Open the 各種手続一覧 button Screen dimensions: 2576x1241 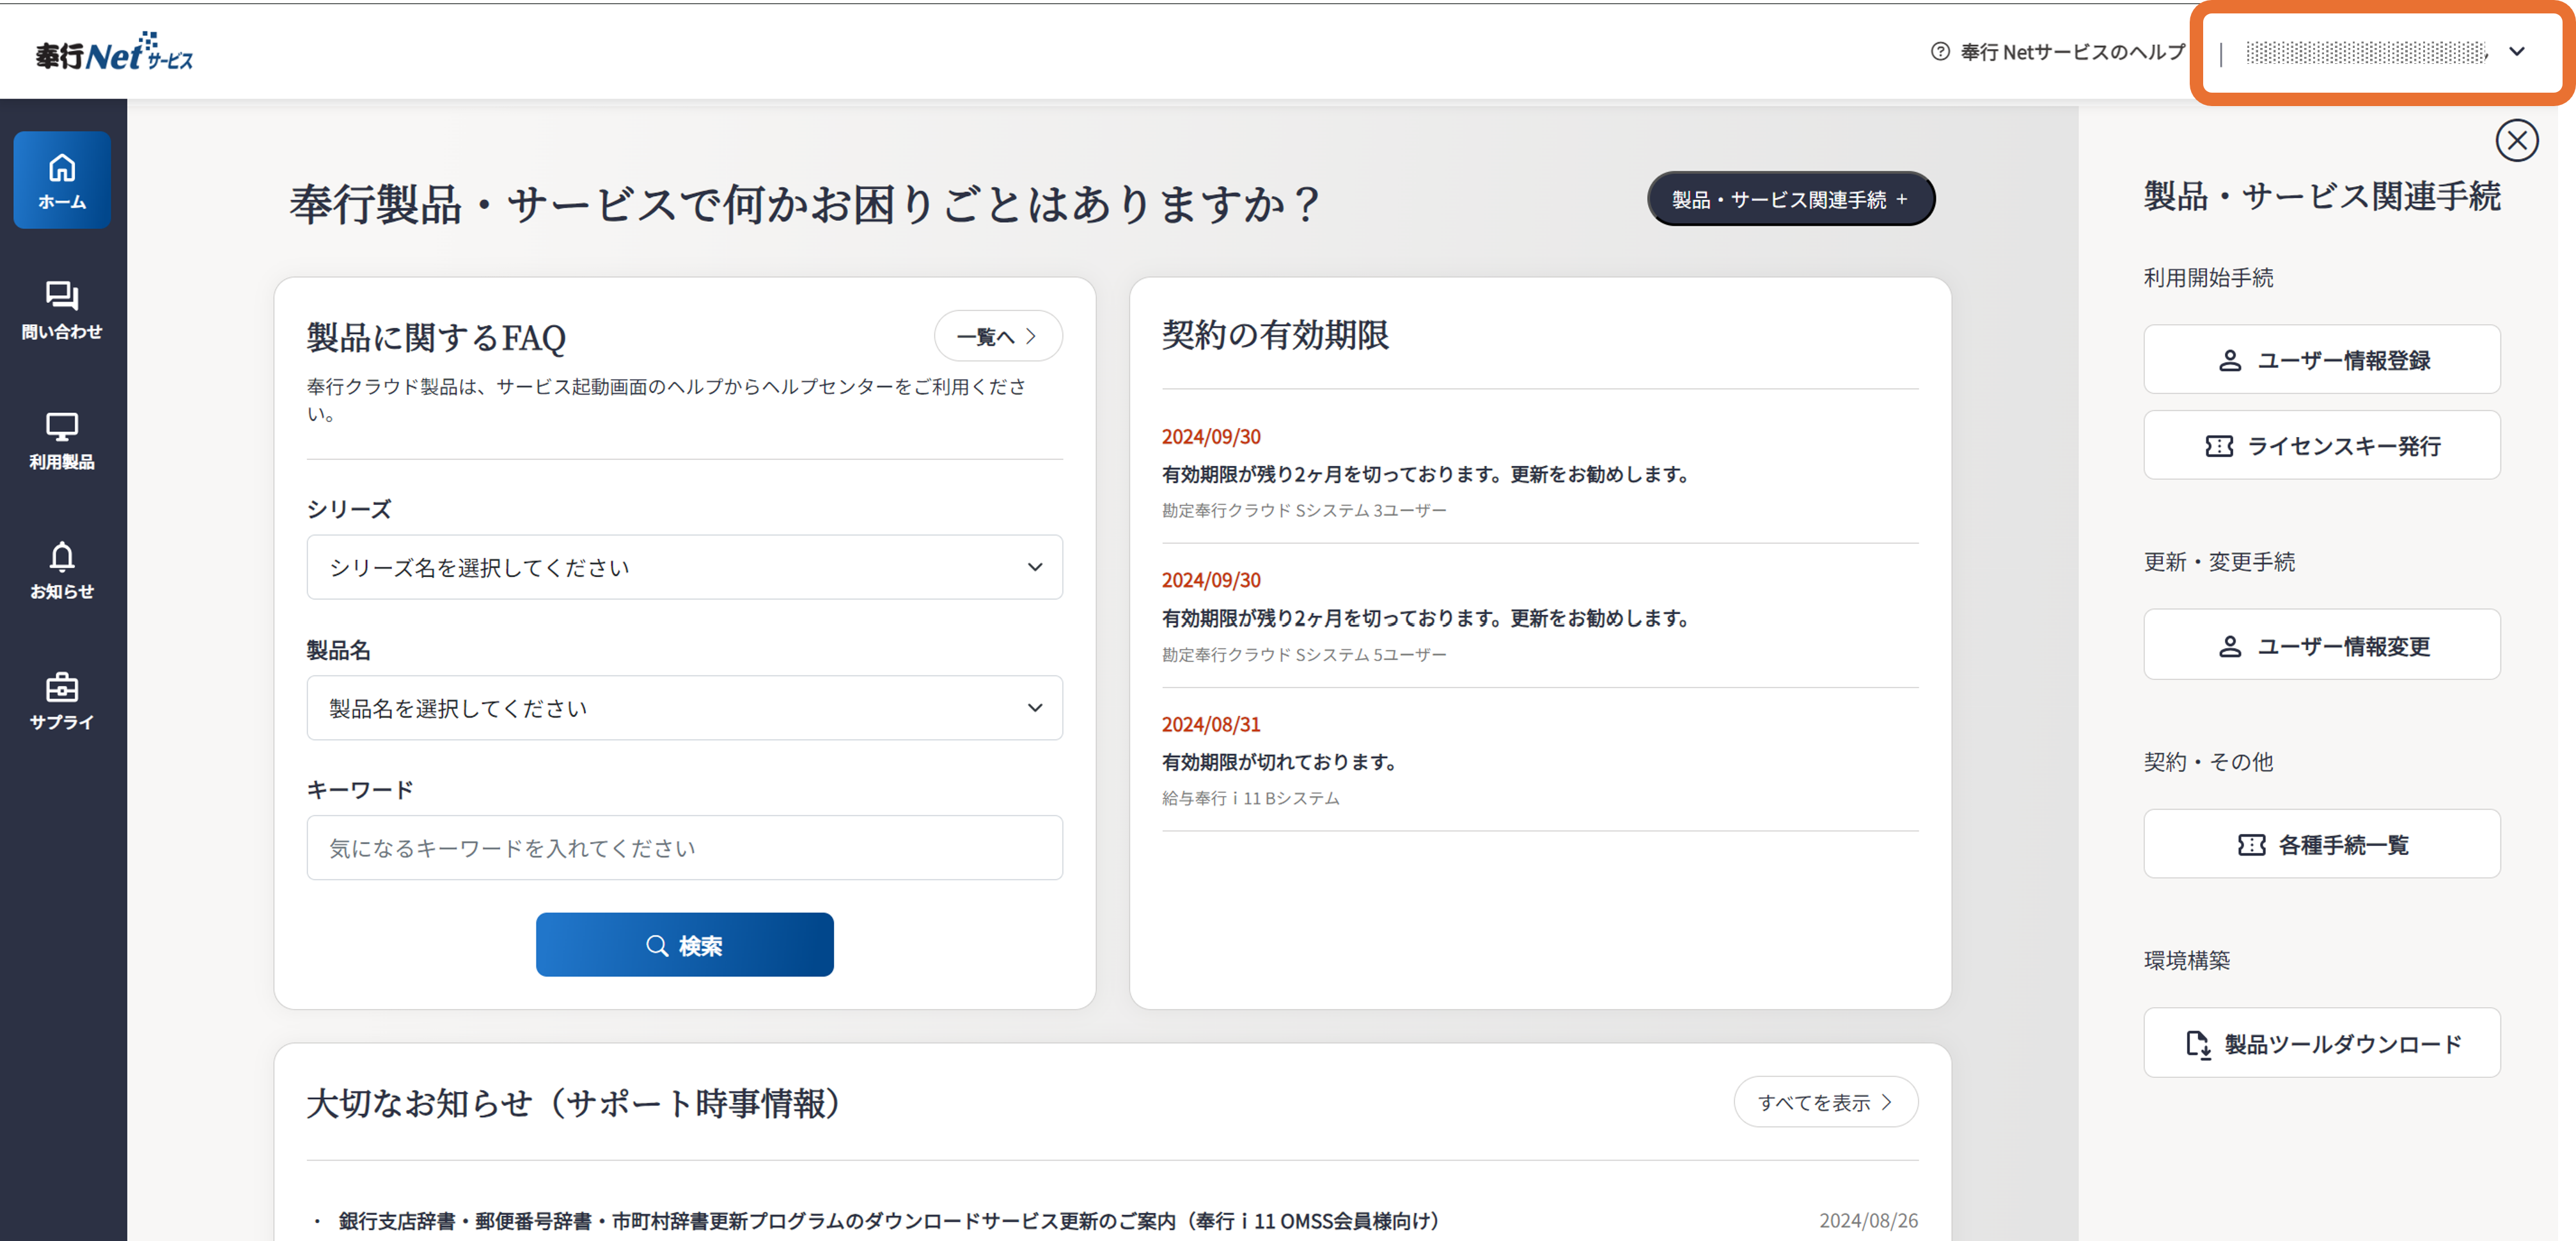[2321, 844]
